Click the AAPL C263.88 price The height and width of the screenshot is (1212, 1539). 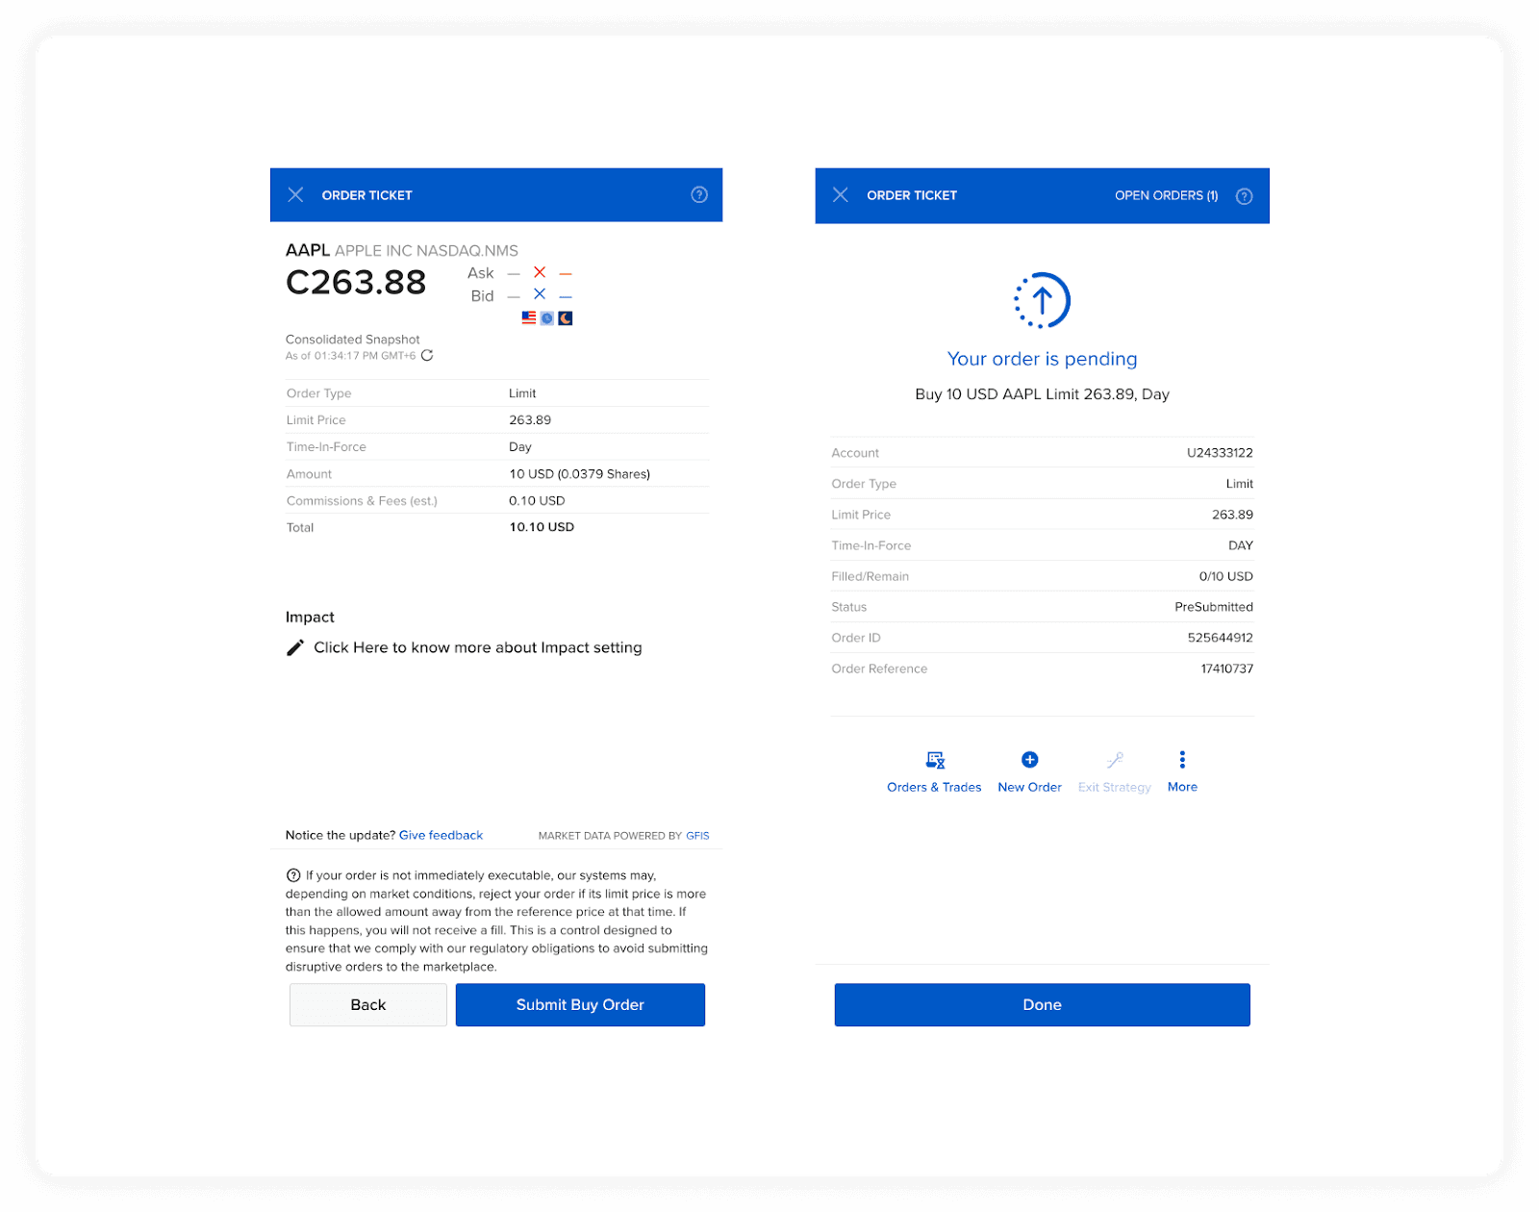pos(356,282)
